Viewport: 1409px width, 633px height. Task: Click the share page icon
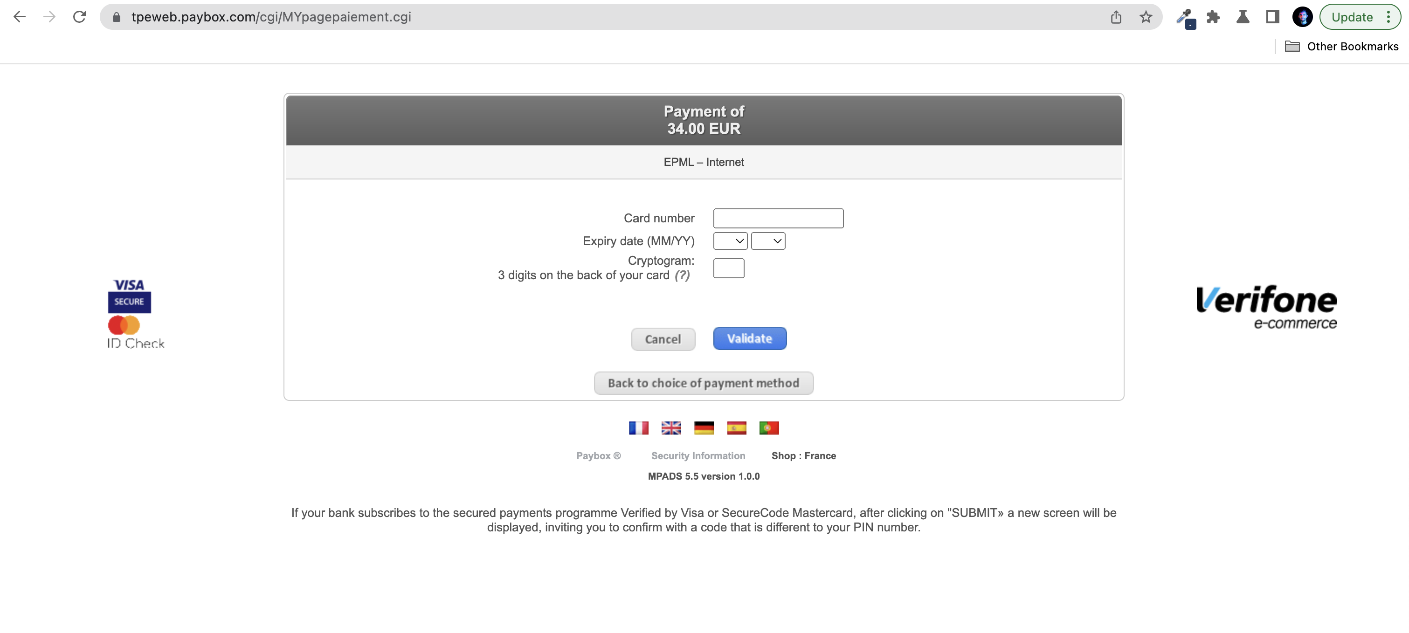pos(1116,17)
